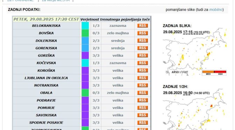The height and width of the screenshot is (130, 235).
Task: Open the RSS feed for Koroška
Action: click(x=143, y=70)
